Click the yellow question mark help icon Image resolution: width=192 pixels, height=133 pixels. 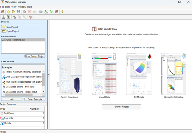pos(62,12)
